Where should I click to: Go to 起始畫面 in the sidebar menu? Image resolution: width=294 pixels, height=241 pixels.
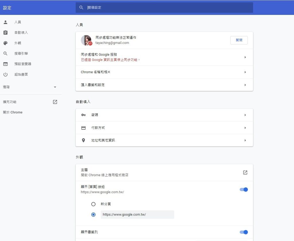click(x=21, y=74)
